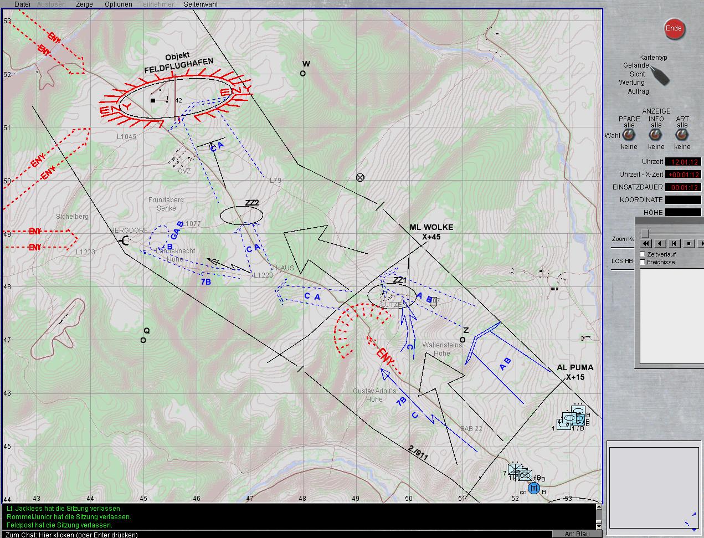
Task: Open the Seitenwahl menu
Action: coord(201,4)
